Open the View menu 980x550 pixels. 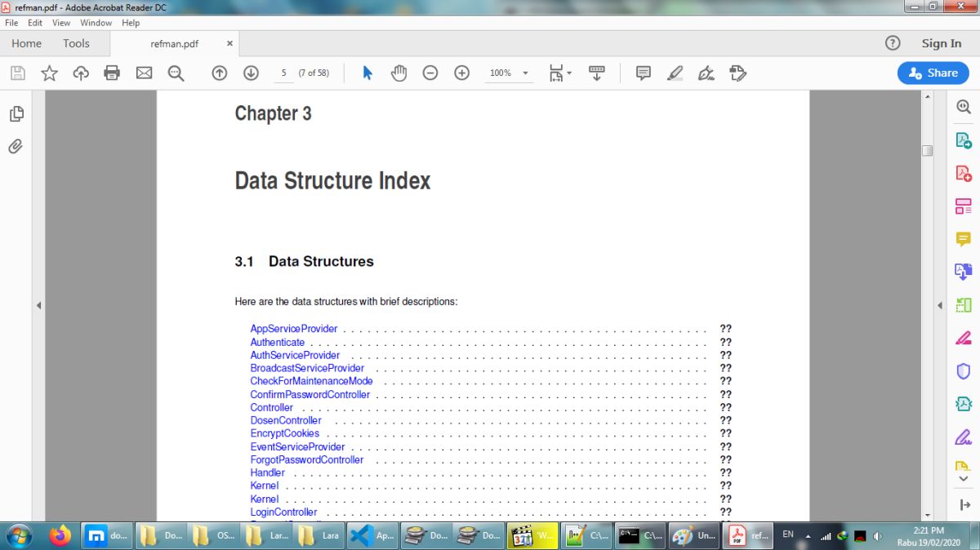(x=61, y=23)
